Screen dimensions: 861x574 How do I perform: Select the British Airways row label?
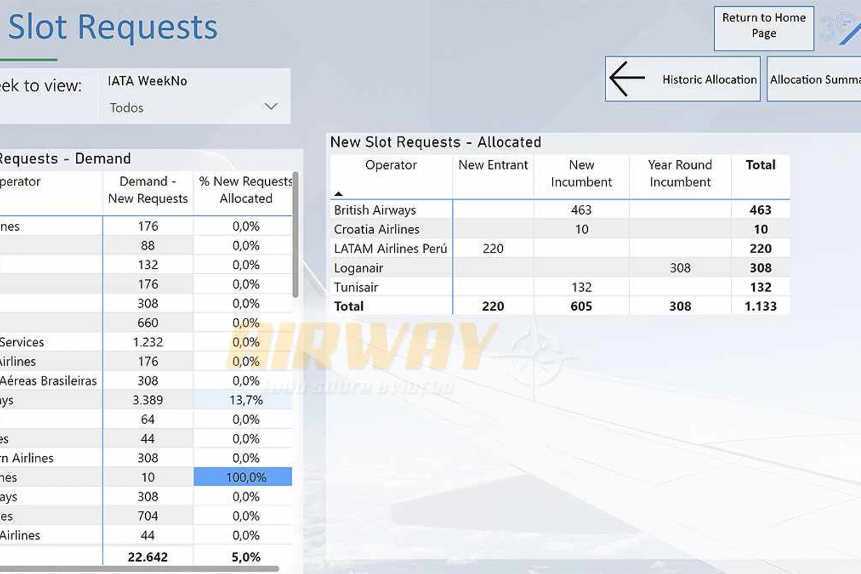[375, 210]
